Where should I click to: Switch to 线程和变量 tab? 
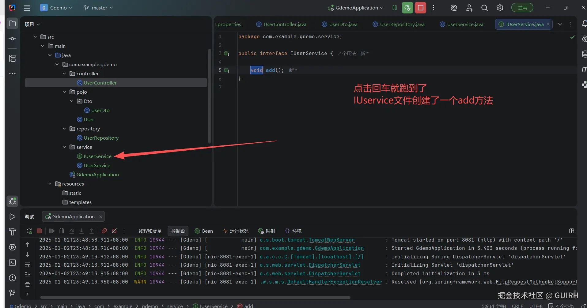150,231
